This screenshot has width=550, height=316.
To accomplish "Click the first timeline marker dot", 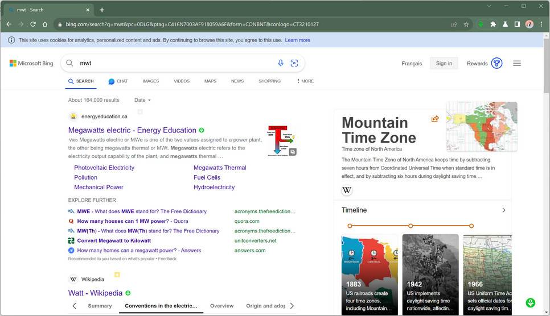I will 350,226.
